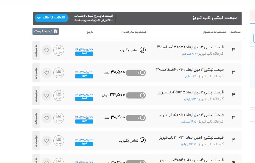
Task: Open نمودار chart icon for 50×50 row
Action: (59, 118)
